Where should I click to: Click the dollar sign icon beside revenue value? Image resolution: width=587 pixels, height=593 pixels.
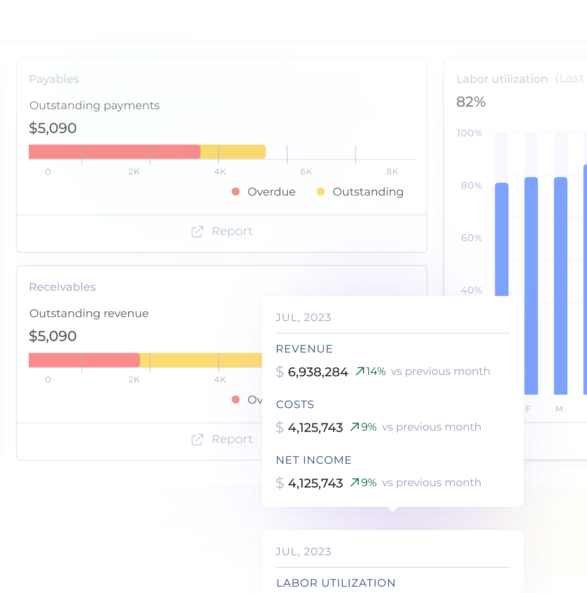[x=280, y=372]
